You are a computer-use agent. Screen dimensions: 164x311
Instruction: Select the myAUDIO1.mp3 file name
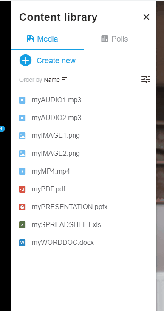[x=57, y=100]
